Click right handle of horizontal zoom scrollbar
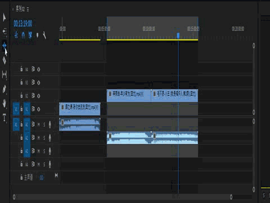This screenshot has height=203, width=270. coord(231,197)
